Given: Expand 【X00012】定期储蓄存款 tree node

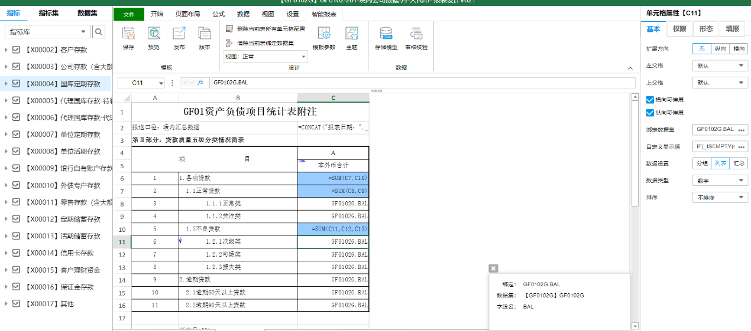Looking at the screenshot, I should [7, 219].
